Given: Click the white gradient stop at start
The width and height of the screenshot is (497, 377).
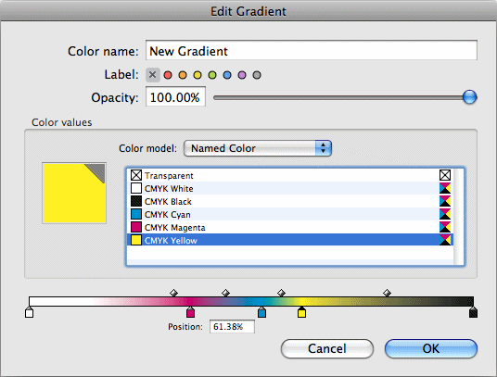Looking at the screenshot, I should pos(29,312).
